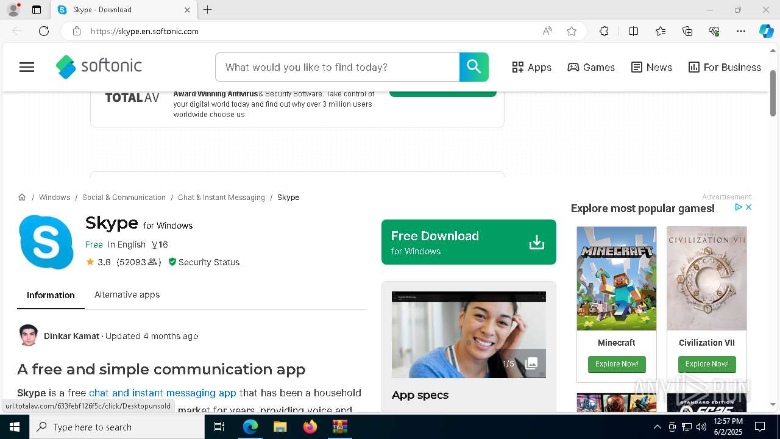
Task: Open the notifications center
Action: (x=760, y=427)
